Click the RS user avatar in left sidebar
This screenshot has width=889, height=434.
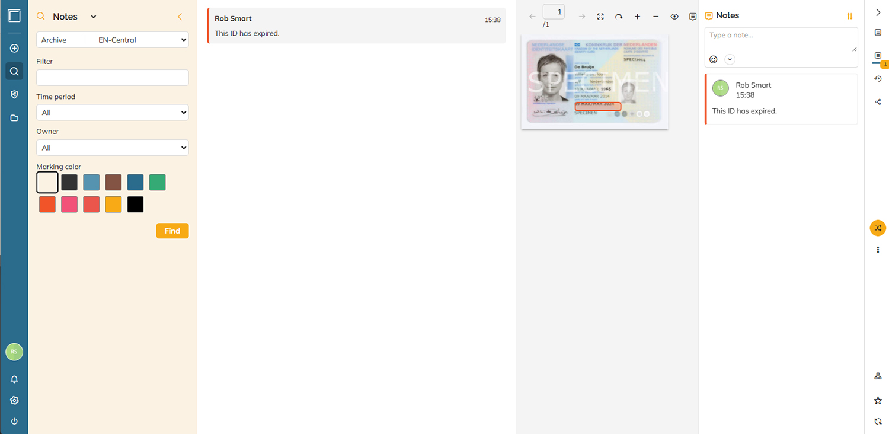(14, 352)
